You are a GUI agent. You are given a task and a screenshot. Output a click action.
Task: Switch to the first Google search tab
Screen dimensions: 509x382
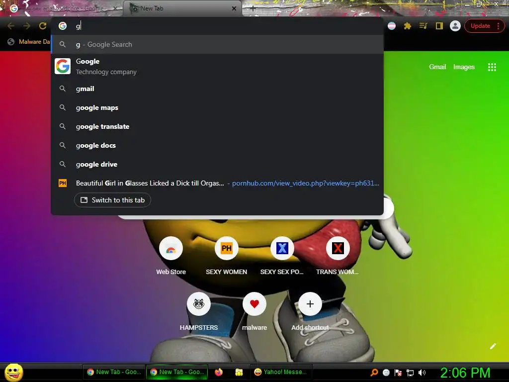click(62, 8)
